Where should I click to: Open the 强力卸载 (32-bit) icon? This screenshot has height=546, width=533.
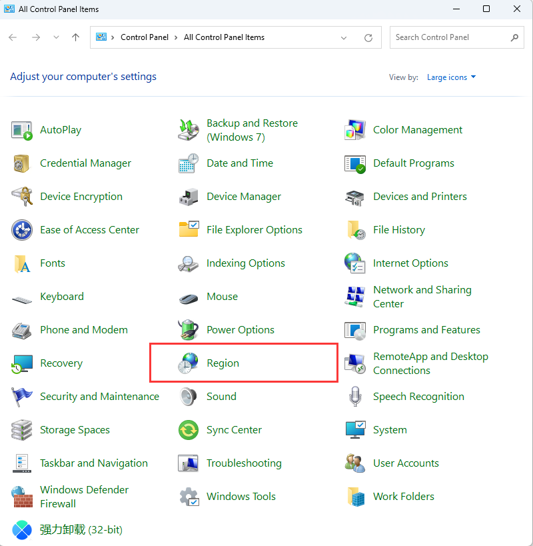click(x=22, y=530)
